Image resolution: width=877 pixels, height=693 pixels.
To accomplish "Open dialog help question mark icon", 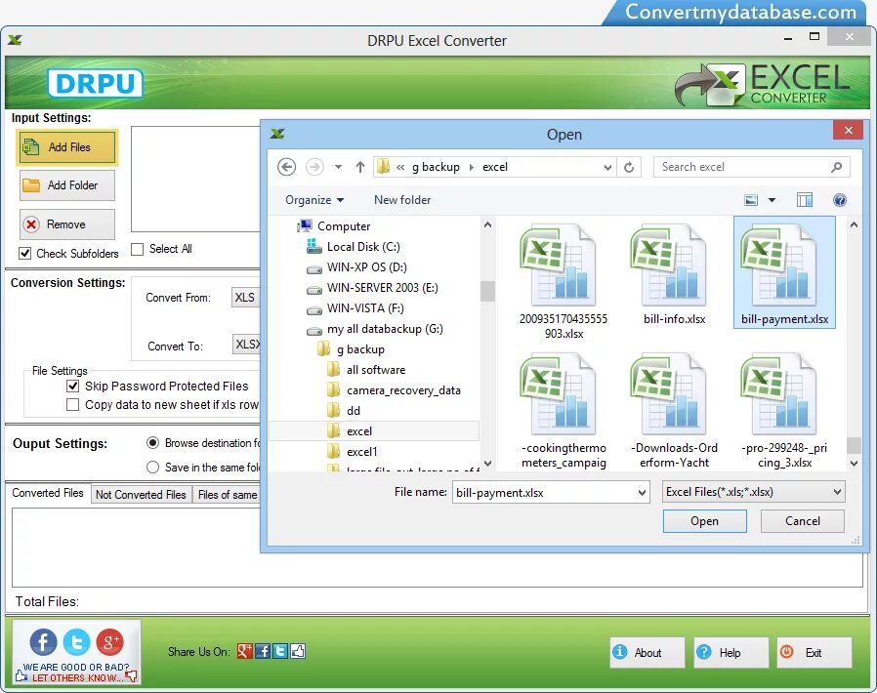I will [x=840, y=200].
